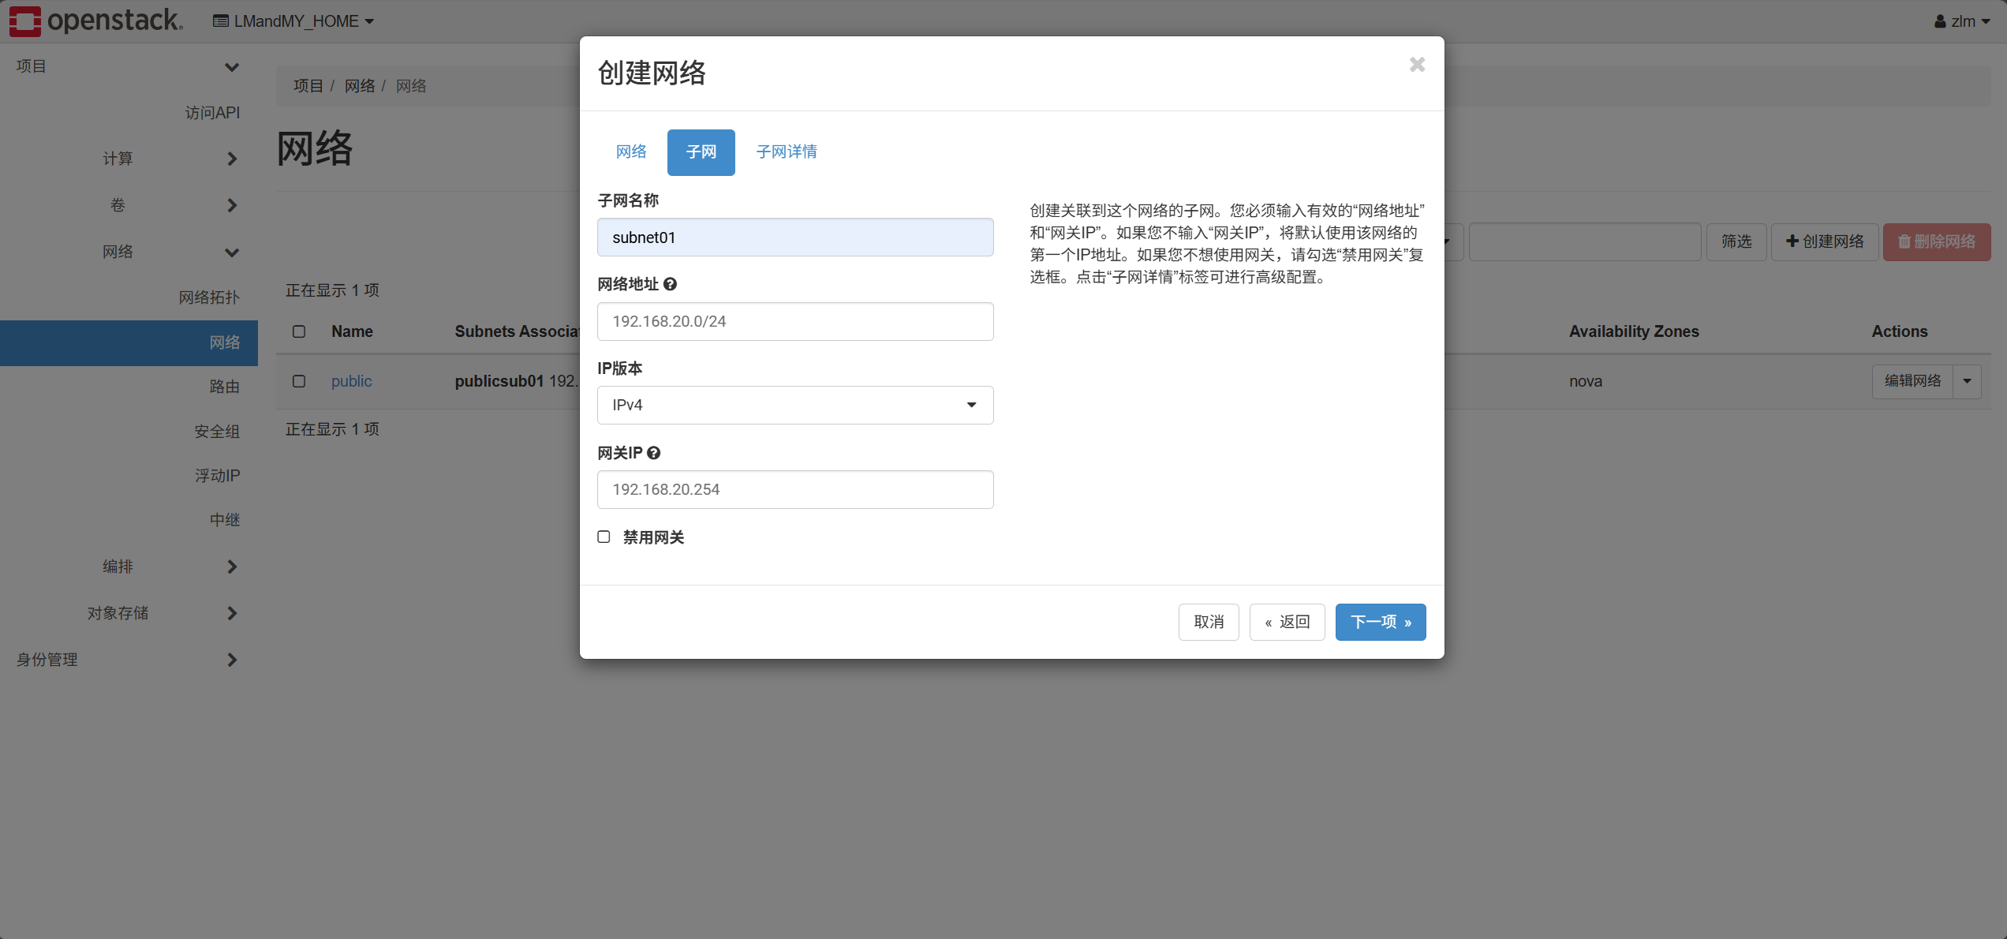Click the 返回 button
The height and width of the screenshot is (939, 2007).
[x=1287, y=622]
